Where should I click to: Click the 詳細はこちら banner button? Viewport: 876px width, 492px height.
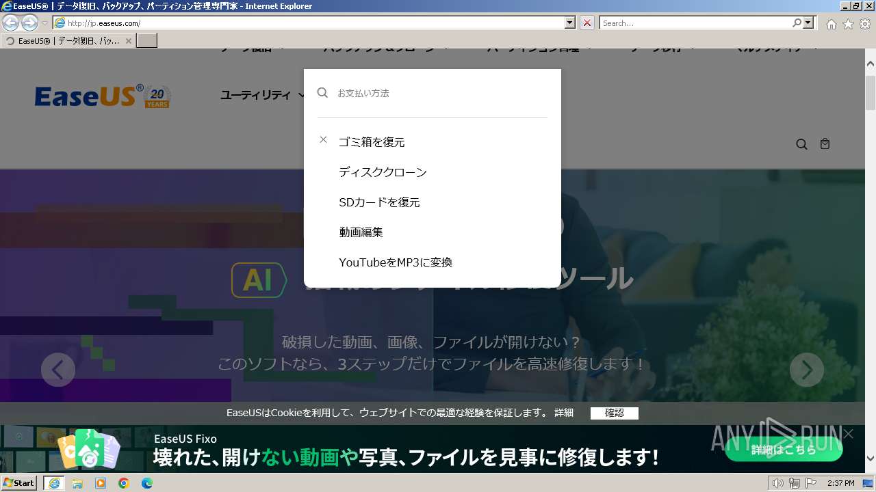tap(784, 450)
